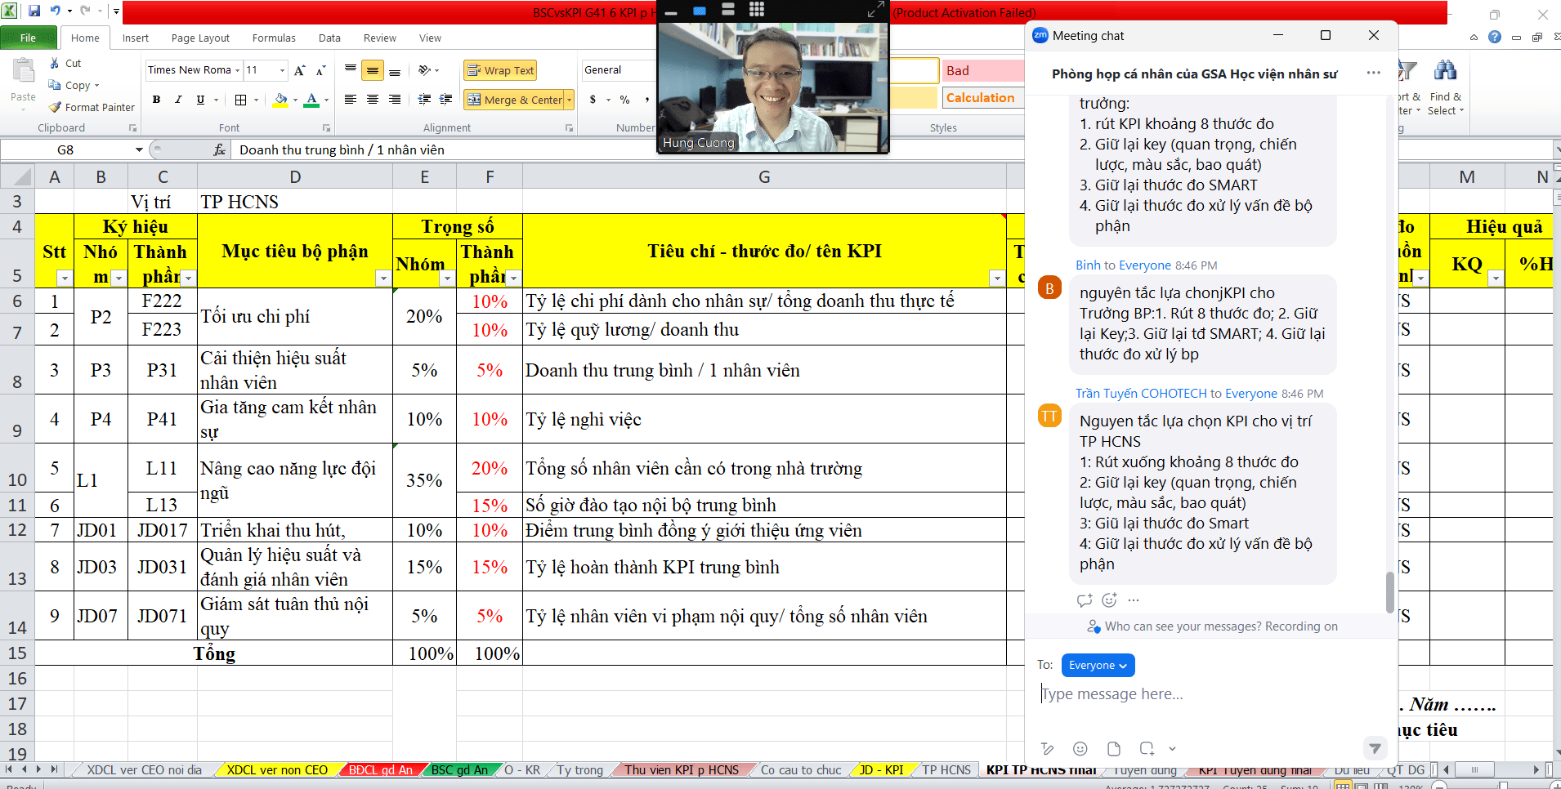Open the emoji picker in chat toolbar
This screenshot has width=1561, height=789.
click(1080, 748)
